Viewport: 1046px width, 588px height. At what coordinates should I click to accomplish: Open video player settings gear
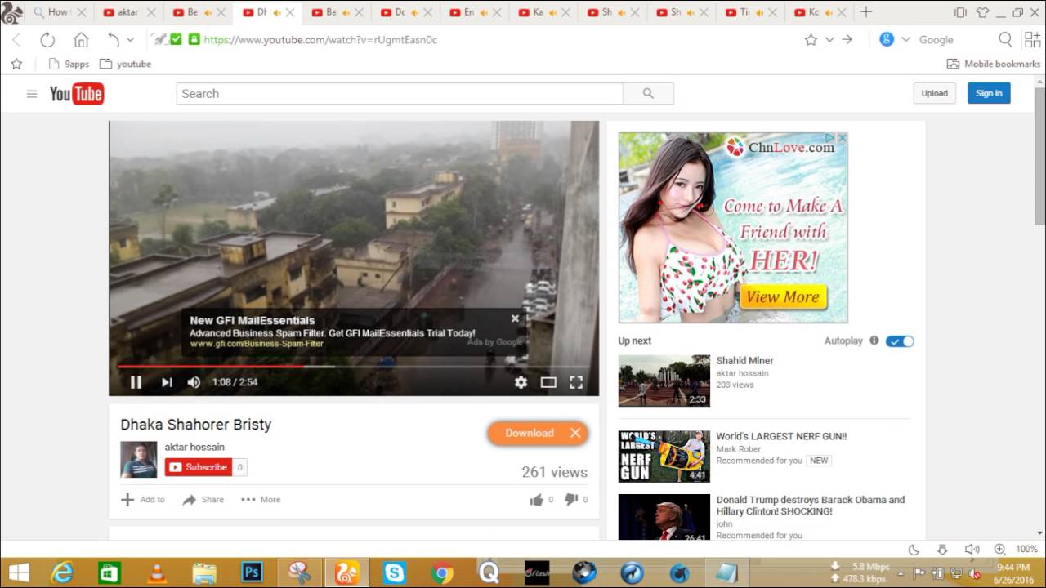point(521,382)
